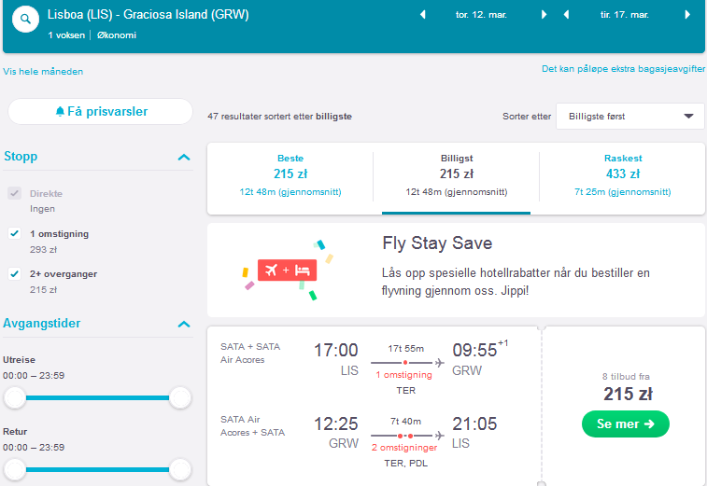
Task: Switch to the Raskest tab
Action: (622, 174)
